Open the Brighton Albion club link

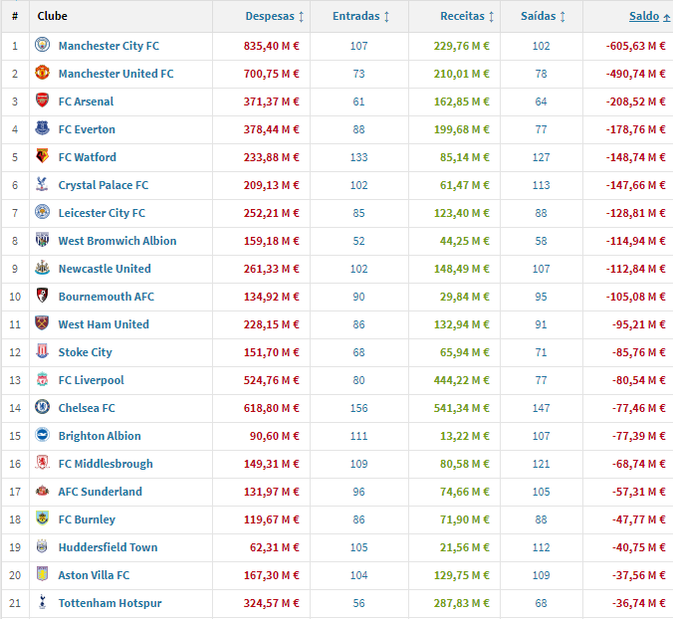[100, 436]
